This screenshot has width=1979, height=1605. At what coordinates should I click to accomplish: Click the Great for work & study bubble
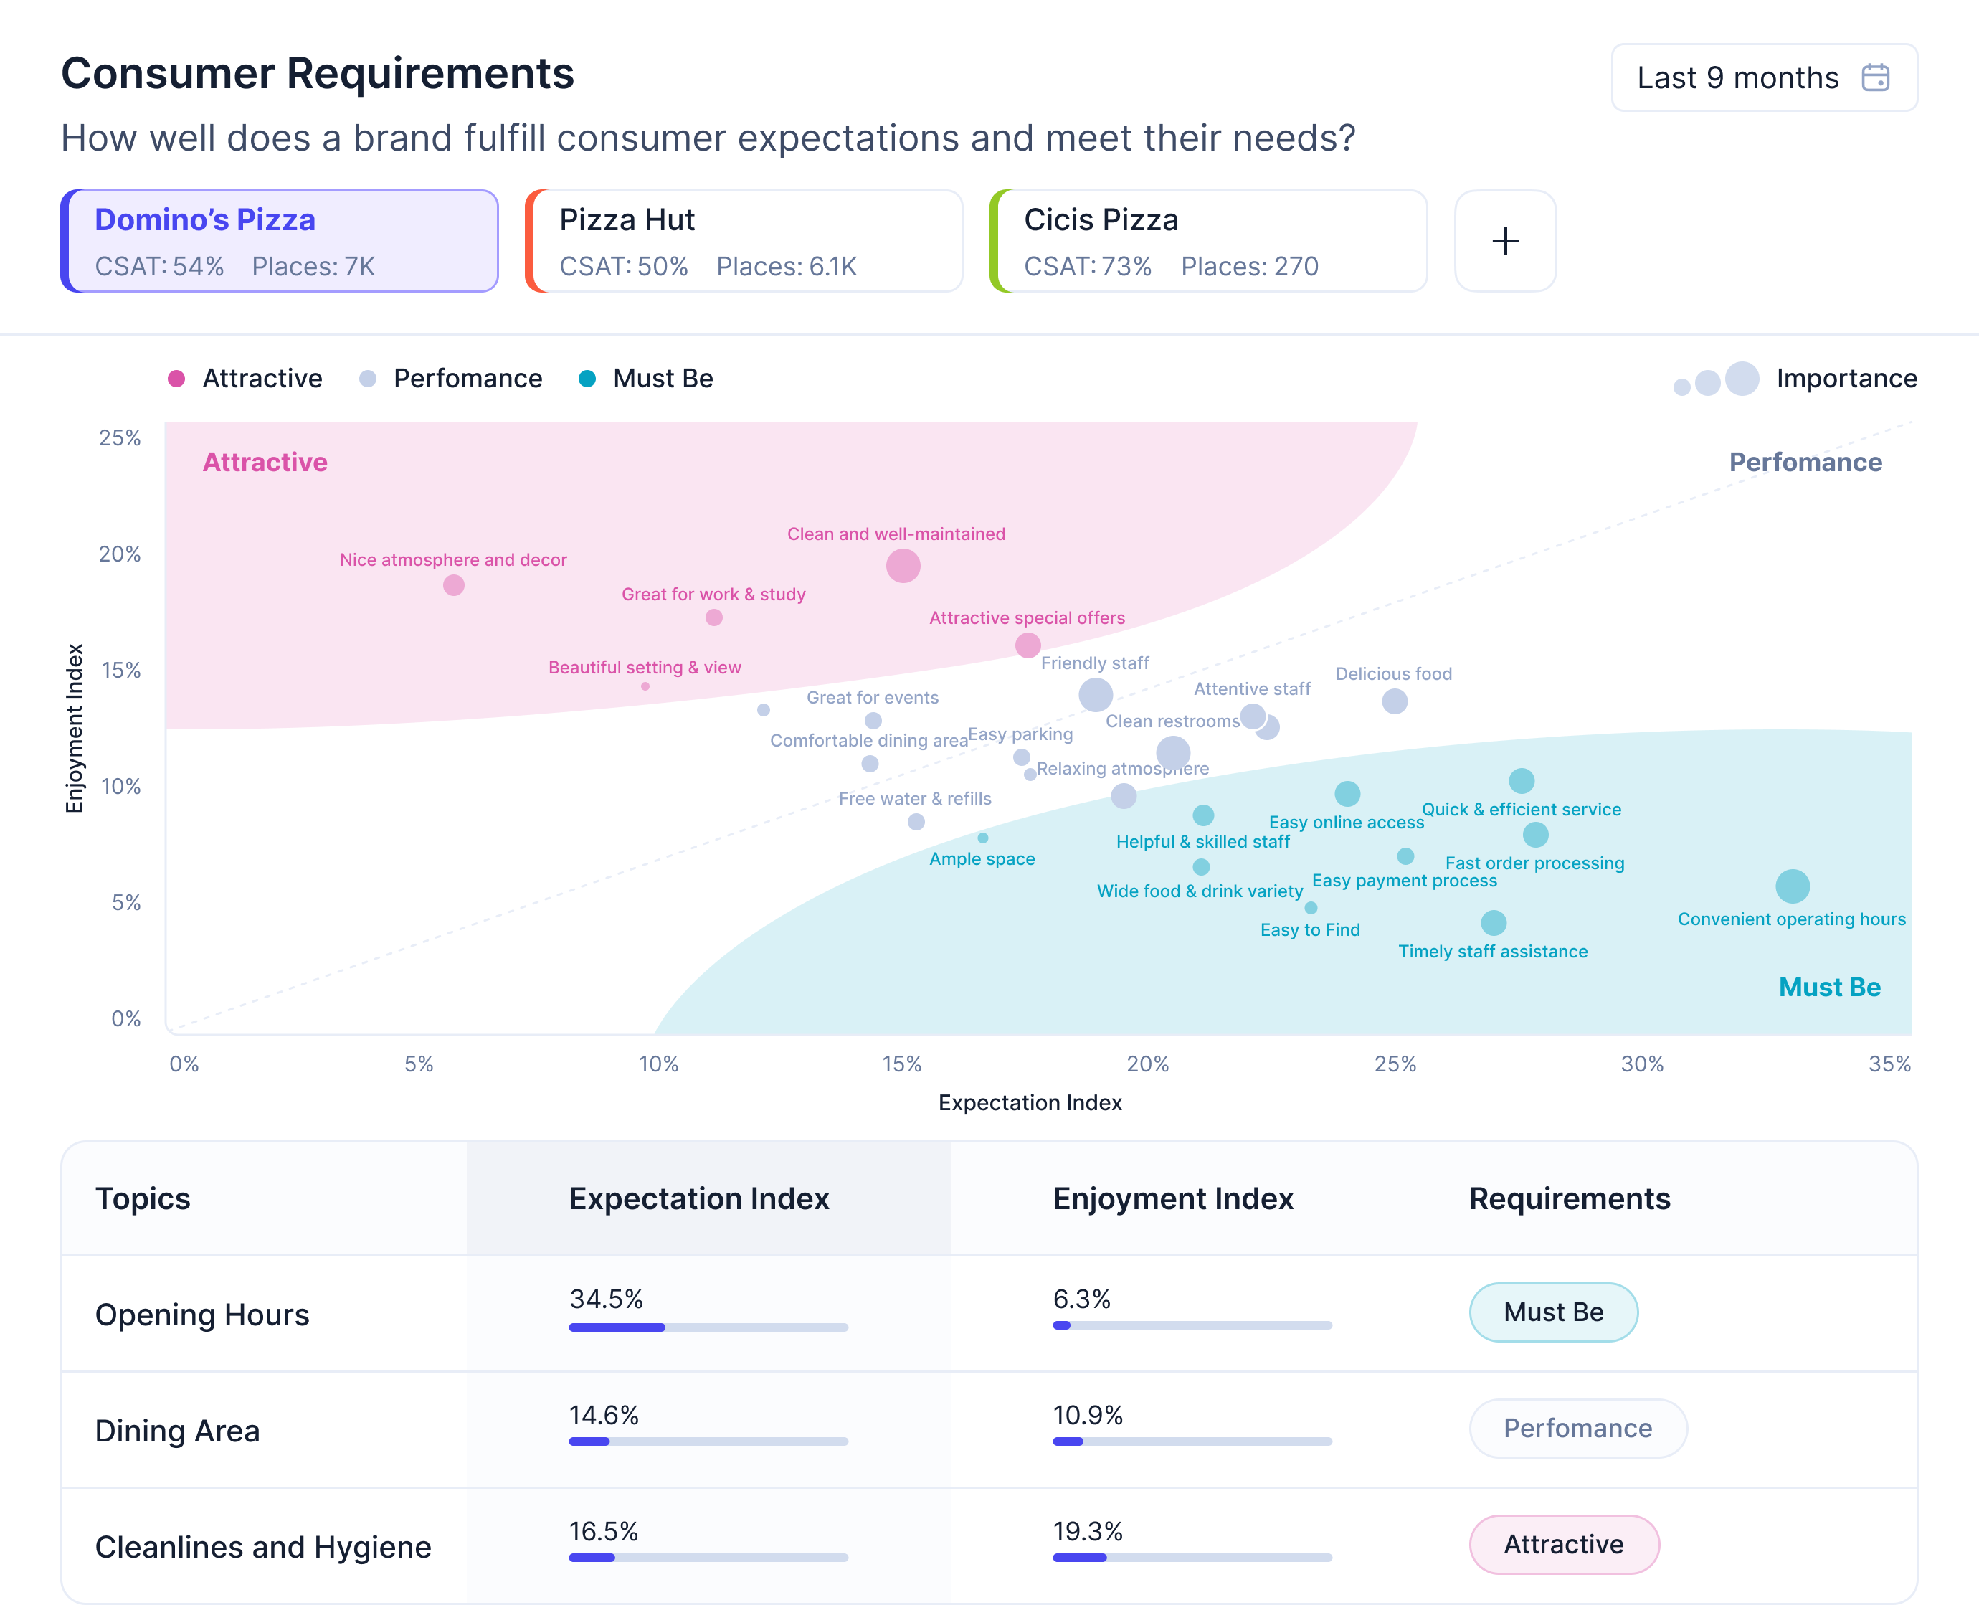[713, 617]
